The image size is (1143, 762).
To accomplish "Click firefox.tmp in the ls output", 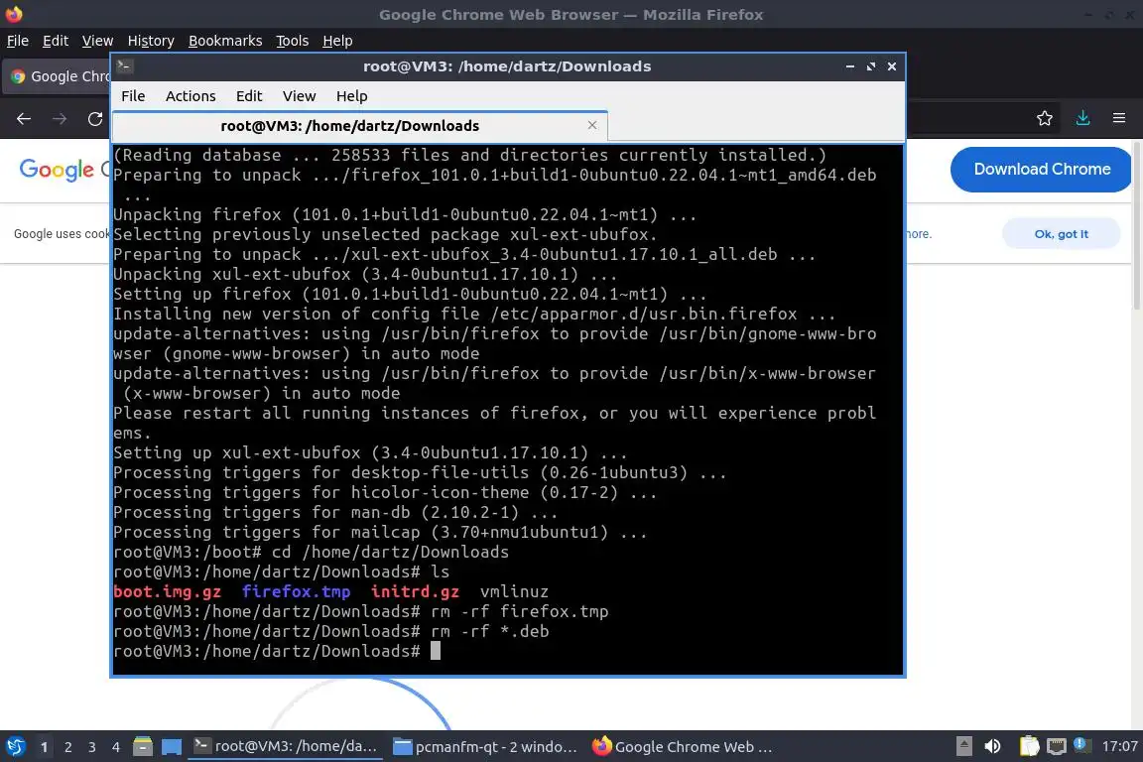I will point(296,592).
